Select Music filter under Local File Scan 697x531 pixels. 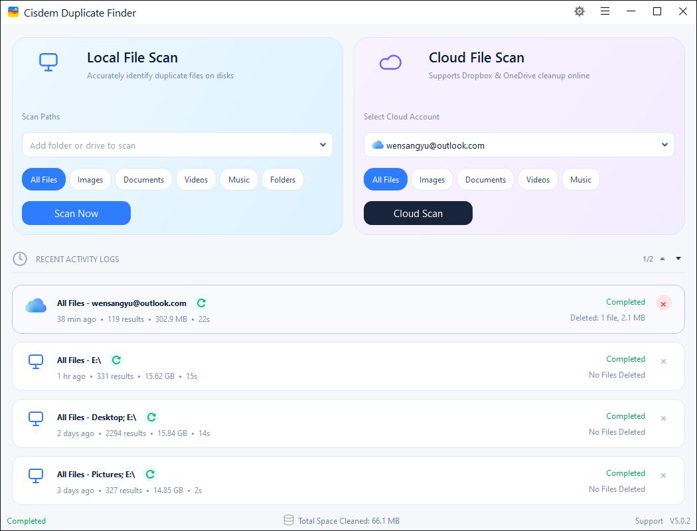[239, 179]
